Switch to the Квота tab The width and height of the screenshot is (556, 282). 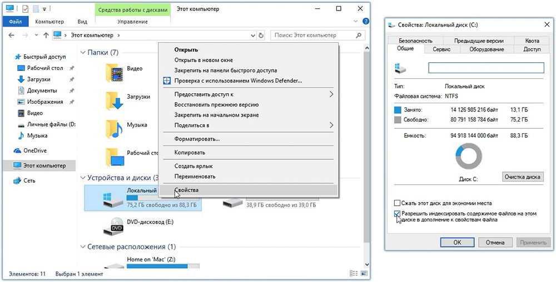coord(532,41)
